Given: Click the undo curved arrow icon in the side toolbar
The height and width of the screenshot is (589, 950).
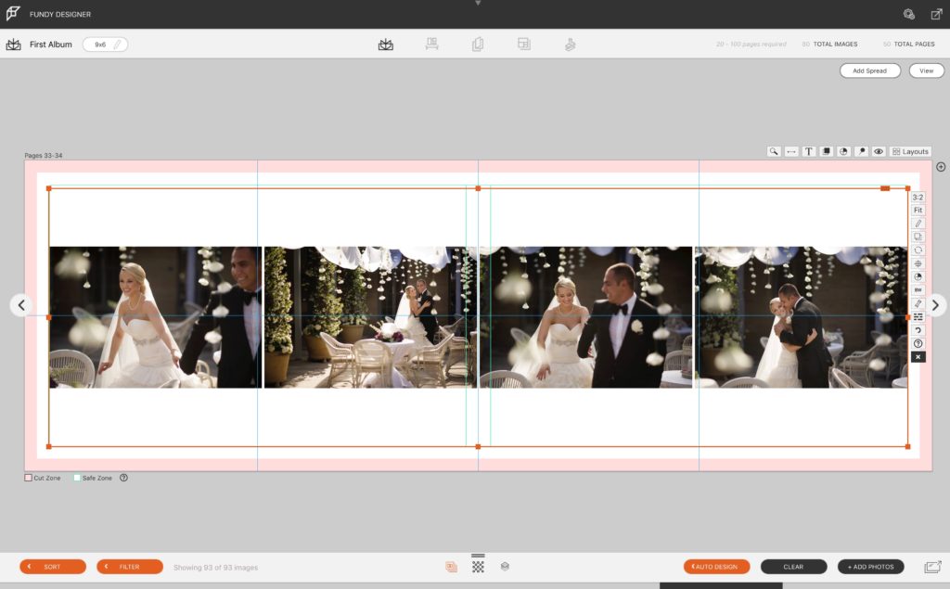Looking at the screenshot, I should (x=918, y=330).
